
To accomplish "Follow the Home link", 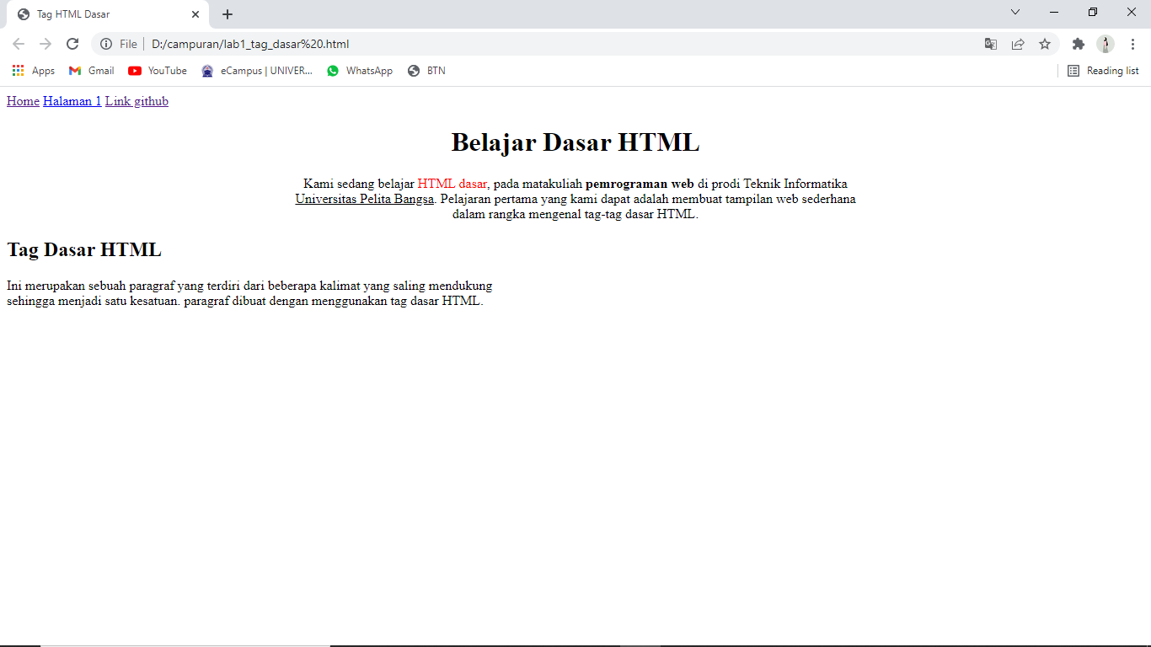I will [x=23, y=101].
